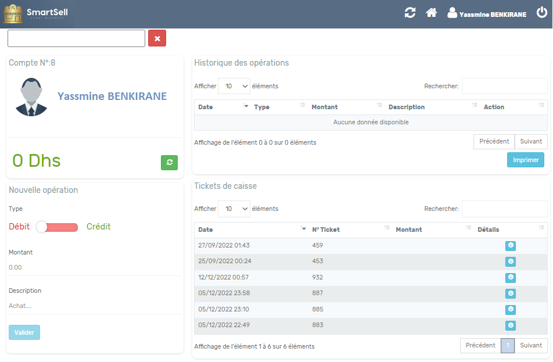Open the Afficher dropdown in Tickets de caisse

[234, 209]
